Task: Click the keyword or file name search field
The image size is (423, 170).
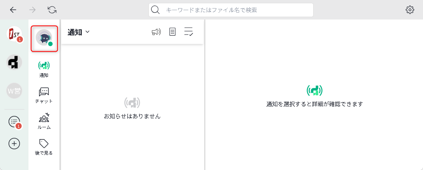Action: pyautogui.click(x=236, y=10)
